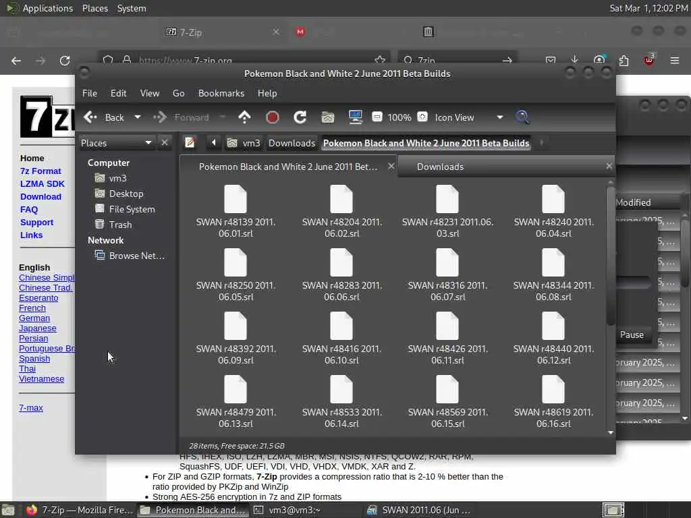This screenshot has height=518, width=691.
Task: Open the Icon View mode dropdown
Action: 468,117
